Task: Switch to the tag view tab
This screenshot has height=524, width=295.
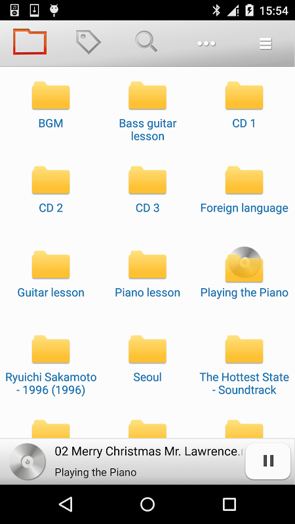Action: point(88,42)
